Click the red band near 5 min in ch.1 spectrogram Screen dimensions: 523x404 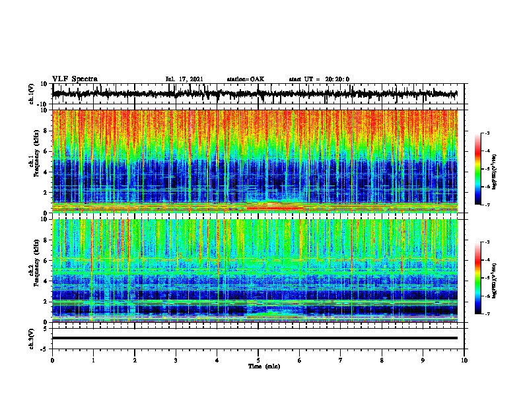[x=274, y=208]
